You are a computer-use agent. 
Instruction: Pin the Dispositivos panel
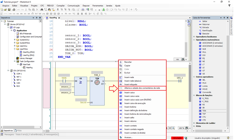pos(37,18)
